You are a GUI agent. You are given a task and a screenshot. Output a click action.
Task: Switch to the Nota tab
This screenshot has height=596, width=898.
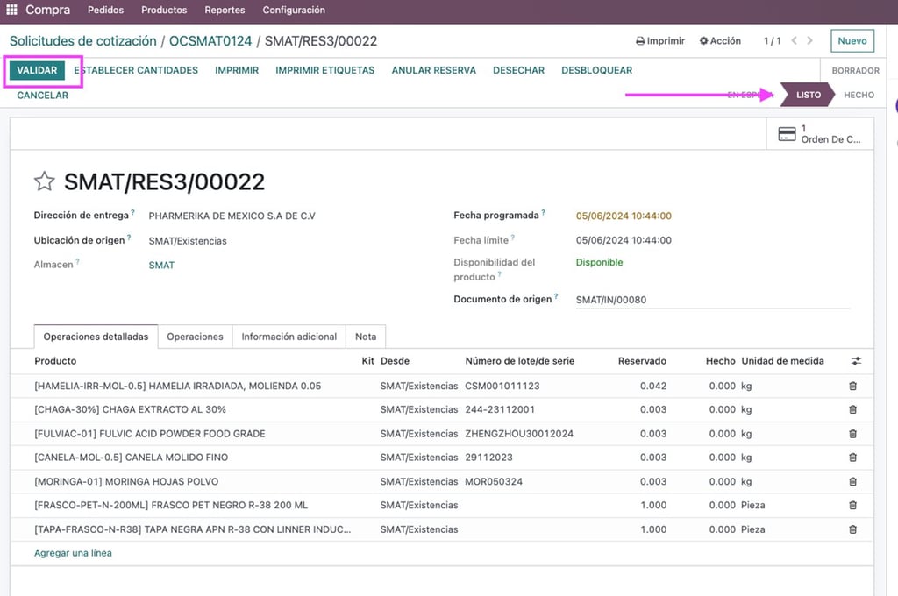(366, 337)
